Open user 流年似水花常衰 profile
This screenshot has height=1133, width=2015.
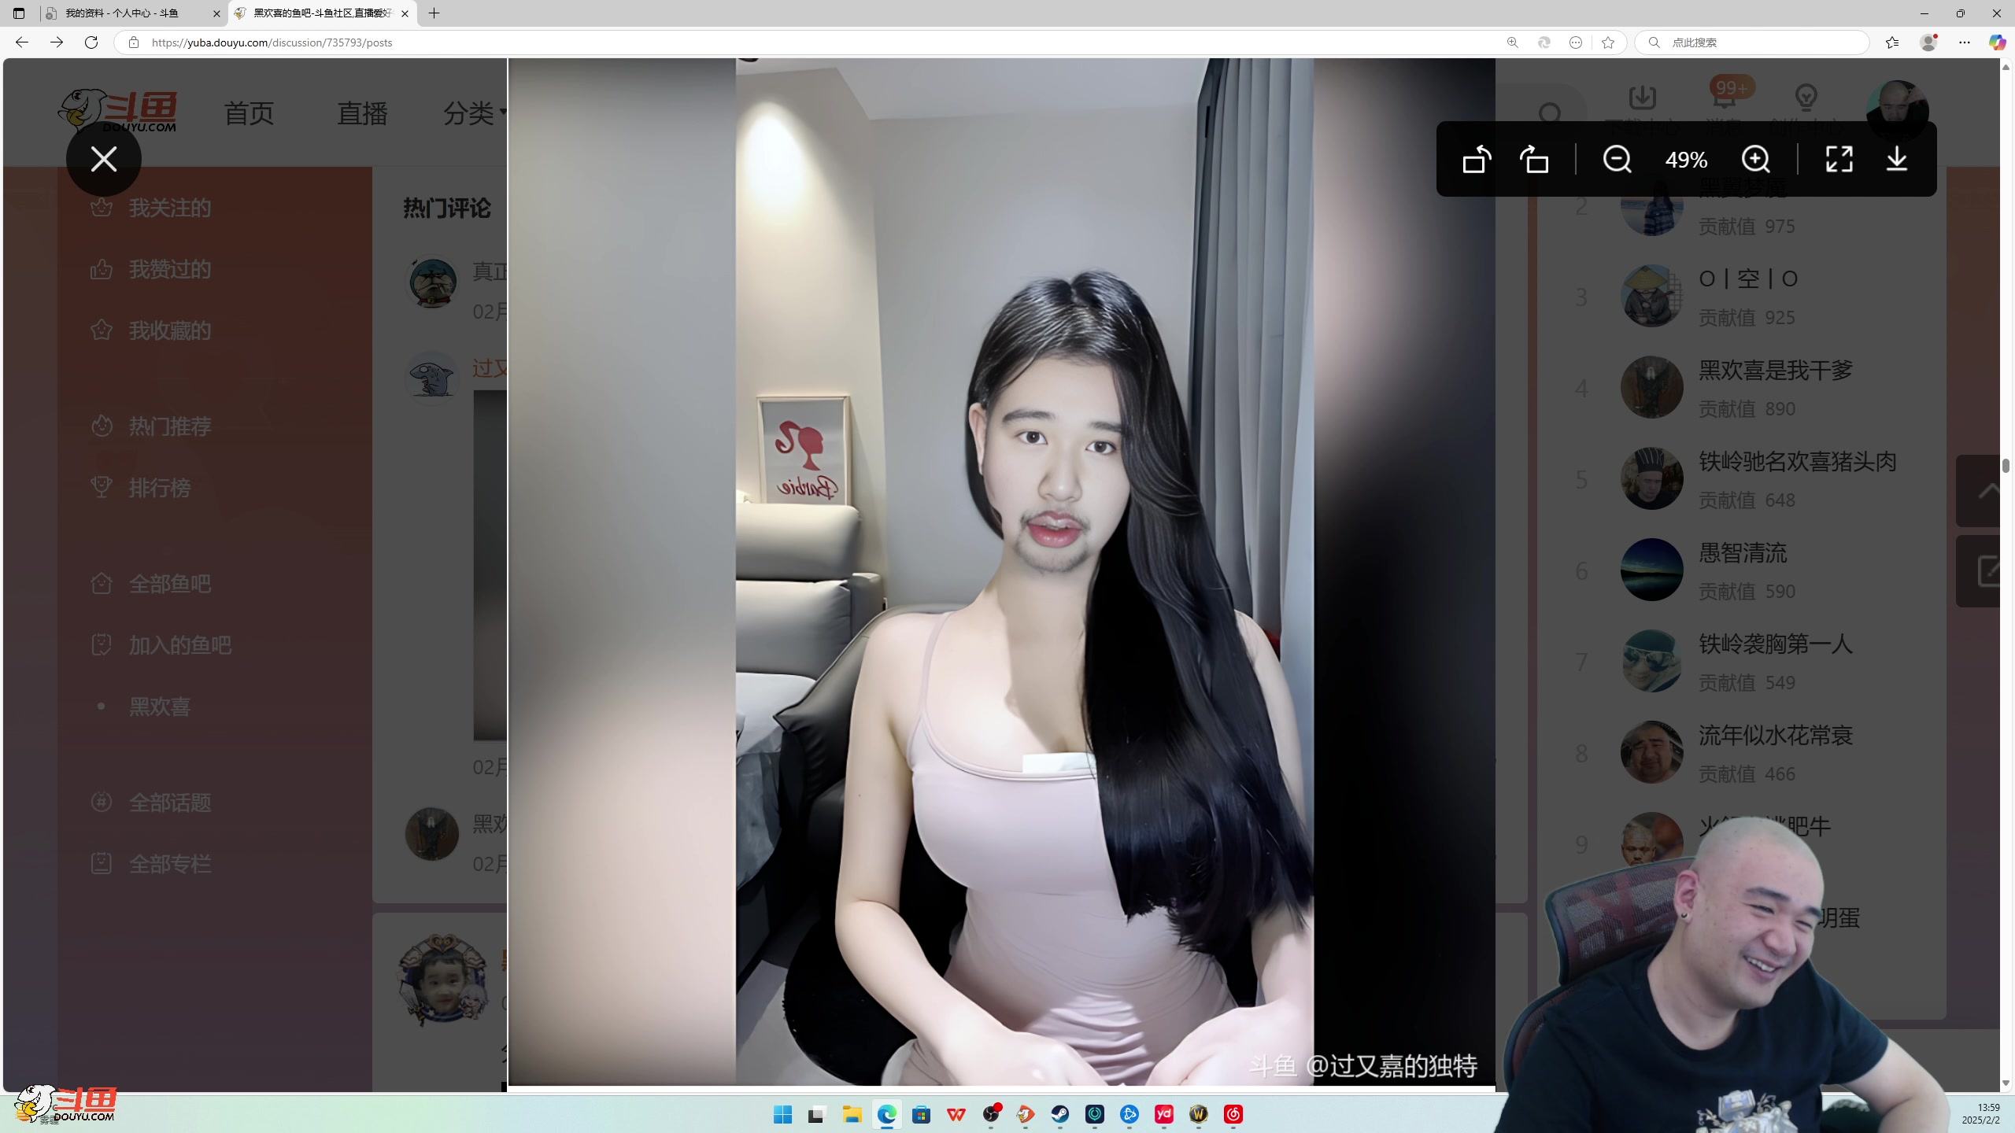point(1776,735)
